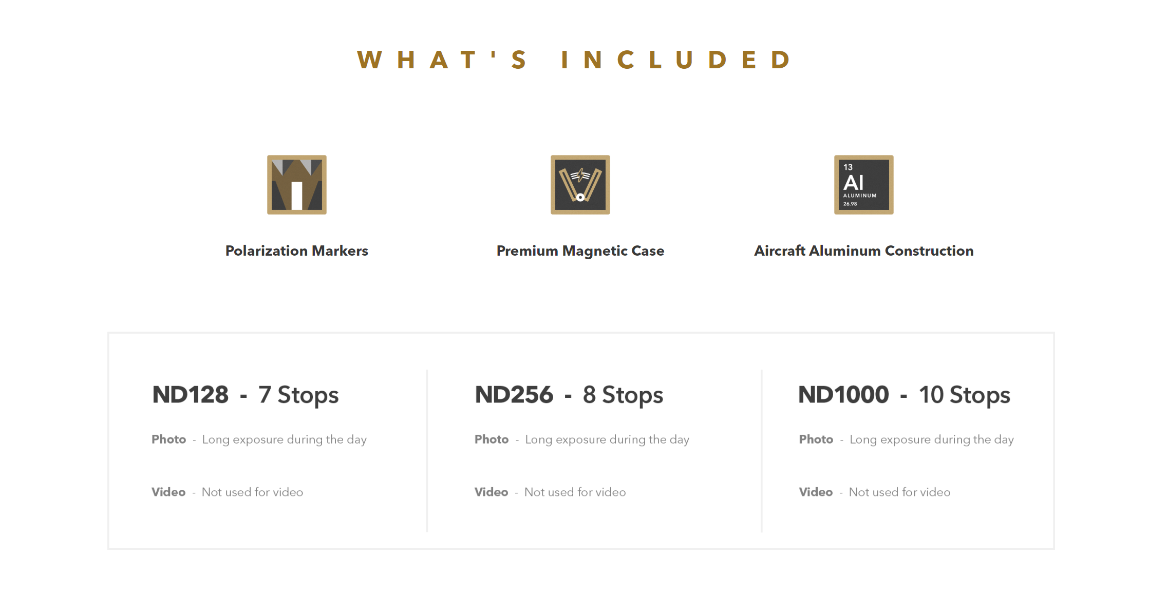1167x595 pixels.
Task: Select the Polarization Markers label
Action: coord(297,251)
